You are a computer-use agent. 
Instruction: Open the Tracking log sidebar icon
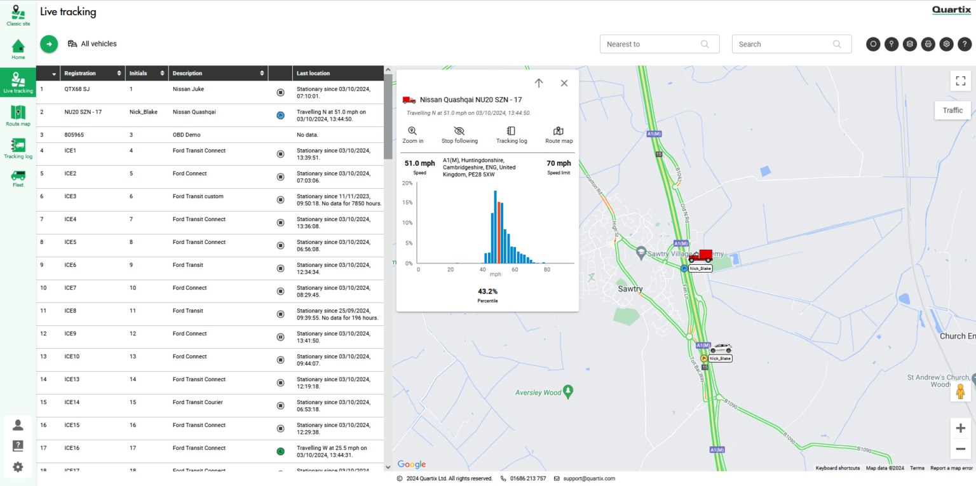(x=18, y=148)
